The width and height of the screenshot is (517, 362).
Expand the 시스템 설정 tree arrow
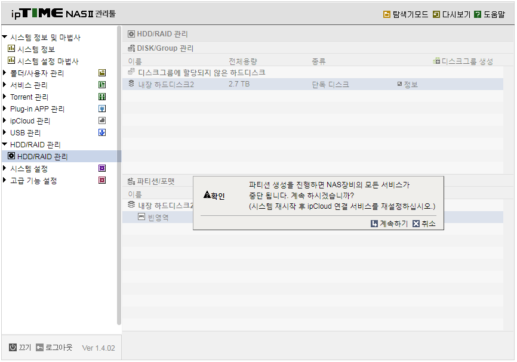click(5, 168)
